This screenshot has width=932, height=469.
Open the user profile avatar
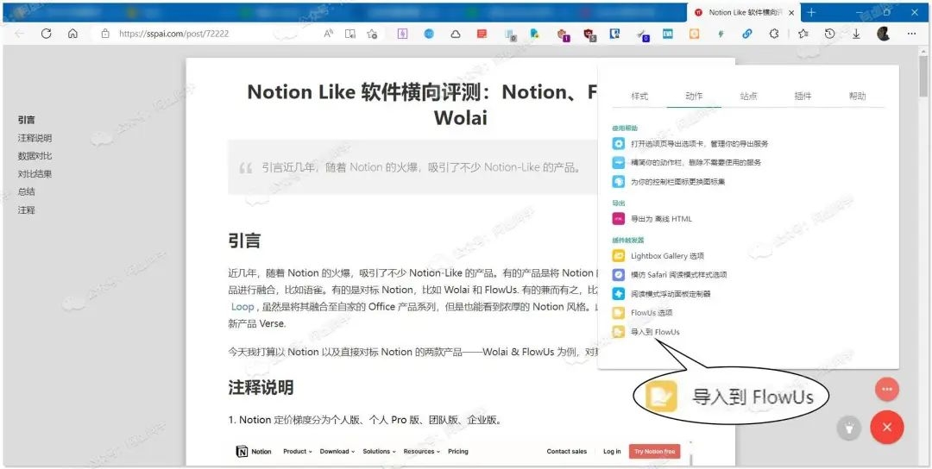(884, 34)
